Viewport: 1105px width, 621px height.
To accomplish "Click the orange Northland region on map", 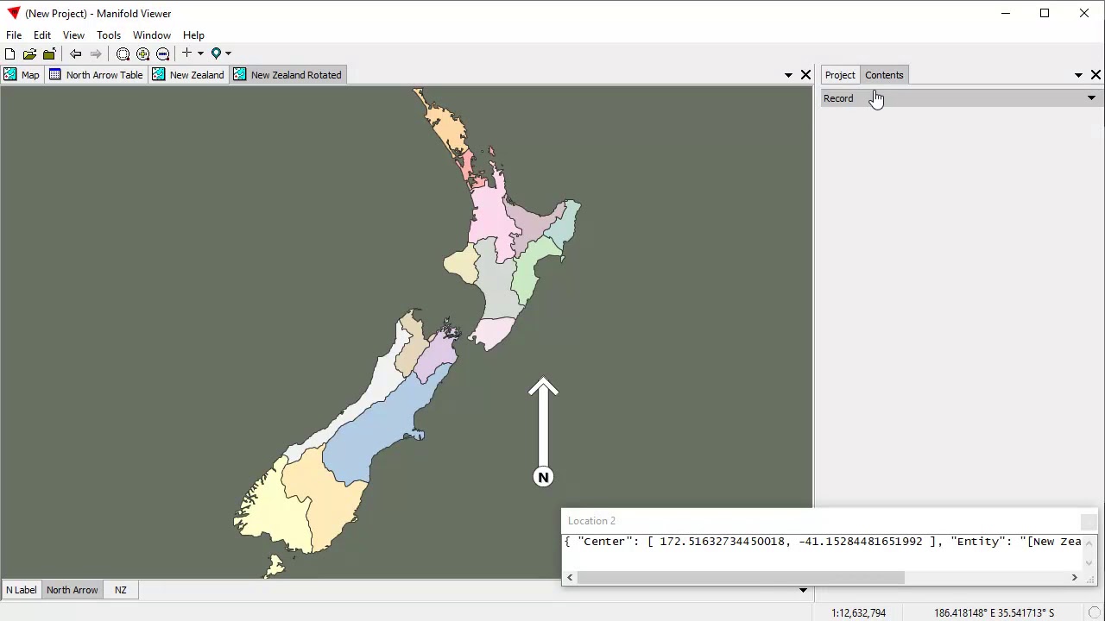I will [x=447, y=127].
